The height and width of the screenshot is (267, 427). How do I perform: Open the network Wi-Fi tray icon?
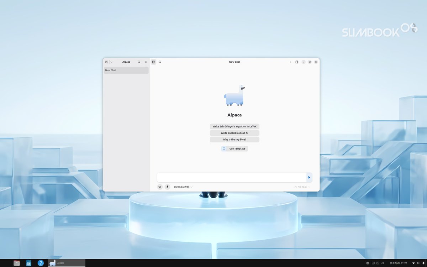pyautogui.click(x=413, y=263)
